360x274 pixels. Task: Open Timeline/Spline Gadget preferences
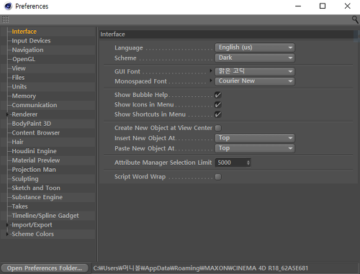coord(45,216)
